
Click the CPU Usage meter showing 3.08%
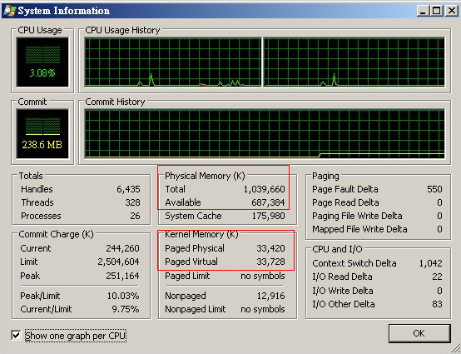coord(42,62)
